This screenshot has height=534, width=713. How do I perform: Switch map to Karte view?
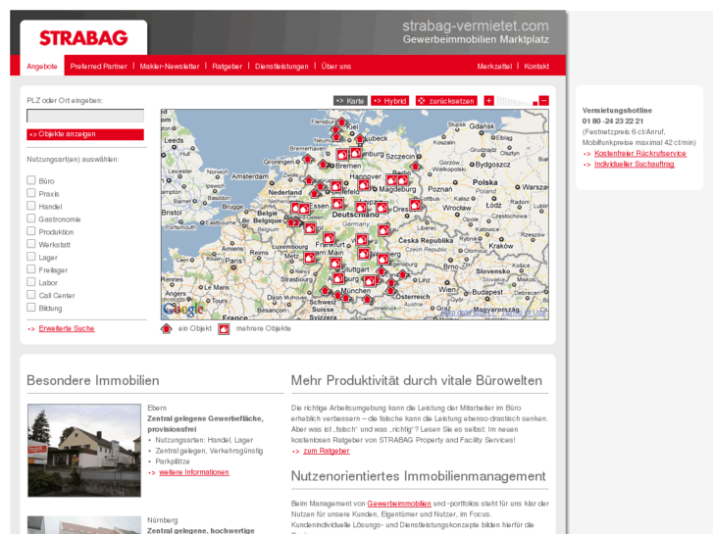click(350, 101)
